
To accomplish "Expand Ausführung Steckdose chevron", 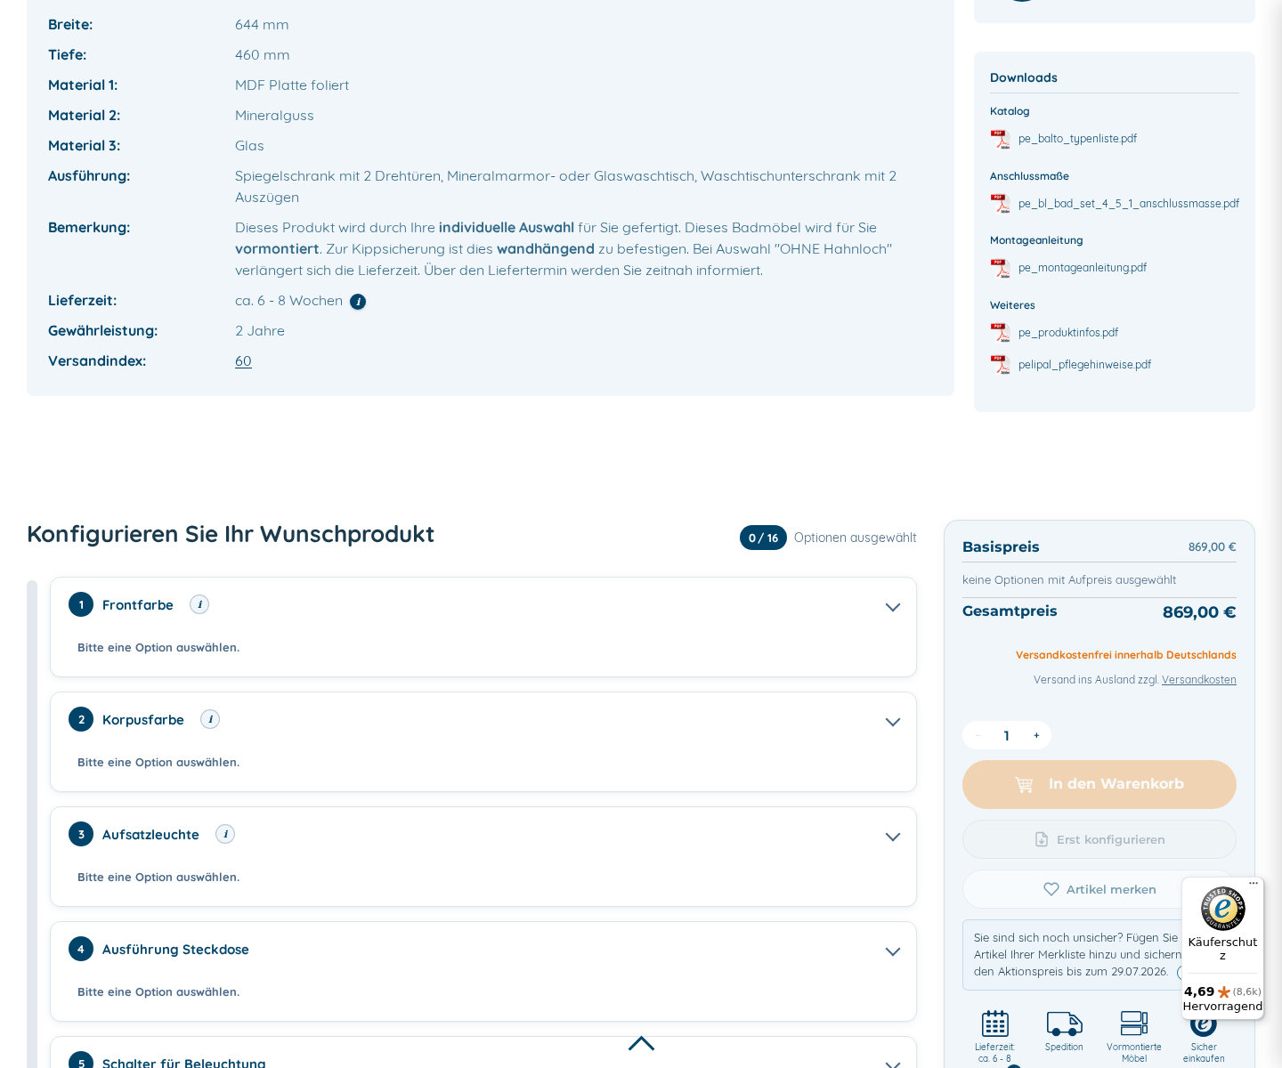I will tap(893, 951).
